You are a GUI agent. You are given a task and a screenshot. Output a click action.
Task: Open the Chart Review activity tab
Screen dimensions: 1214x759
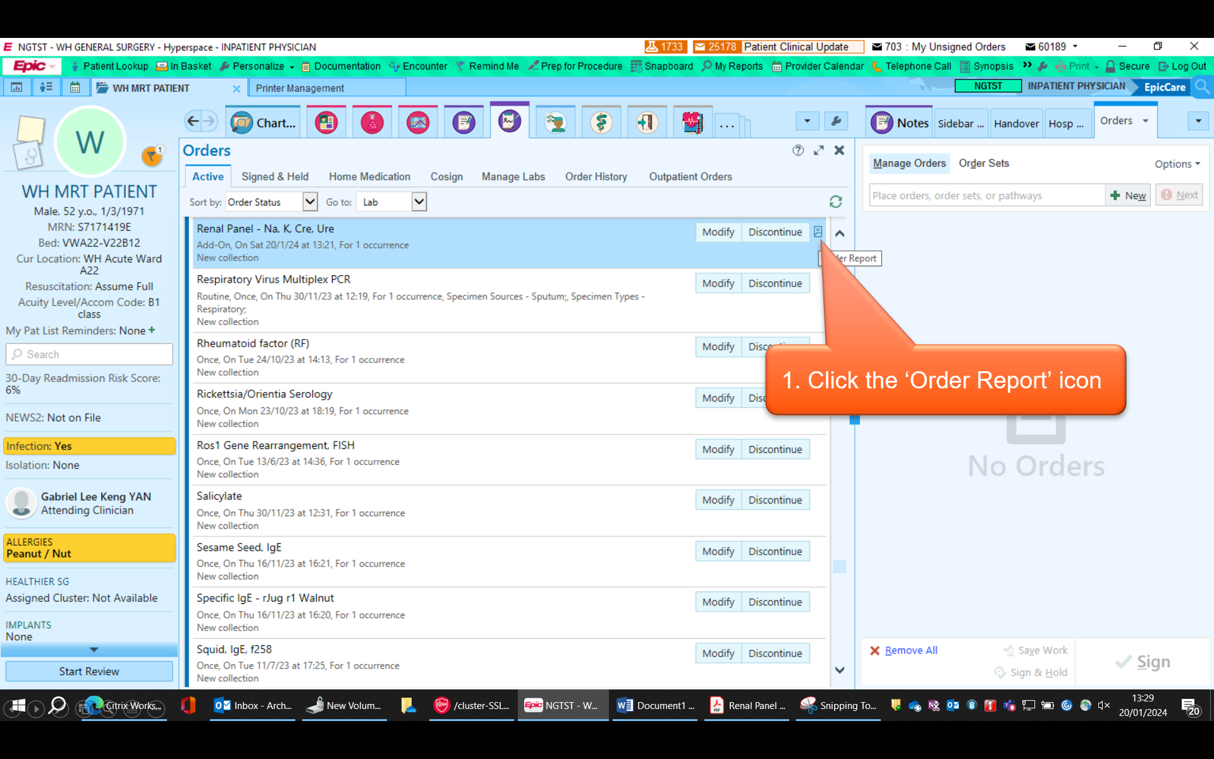[264, 123]
